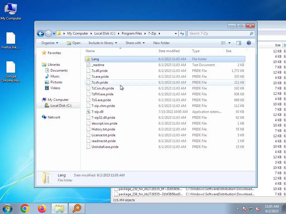Launch Firefox from the taskbar
Screen dimensions: 286x214
point(42,208)
